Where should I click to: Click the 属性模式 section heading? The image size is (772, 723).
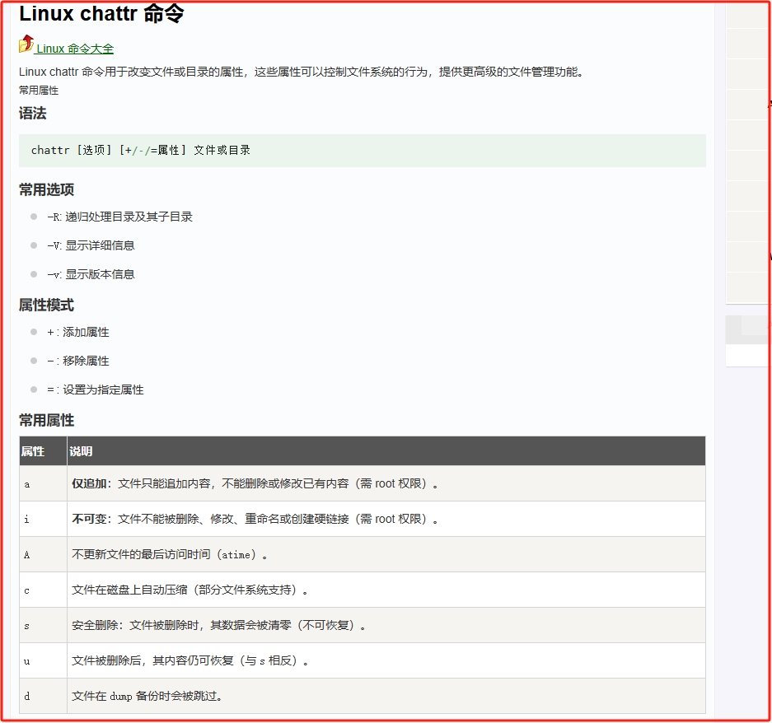pyautogui.click(x=47, y=304)
